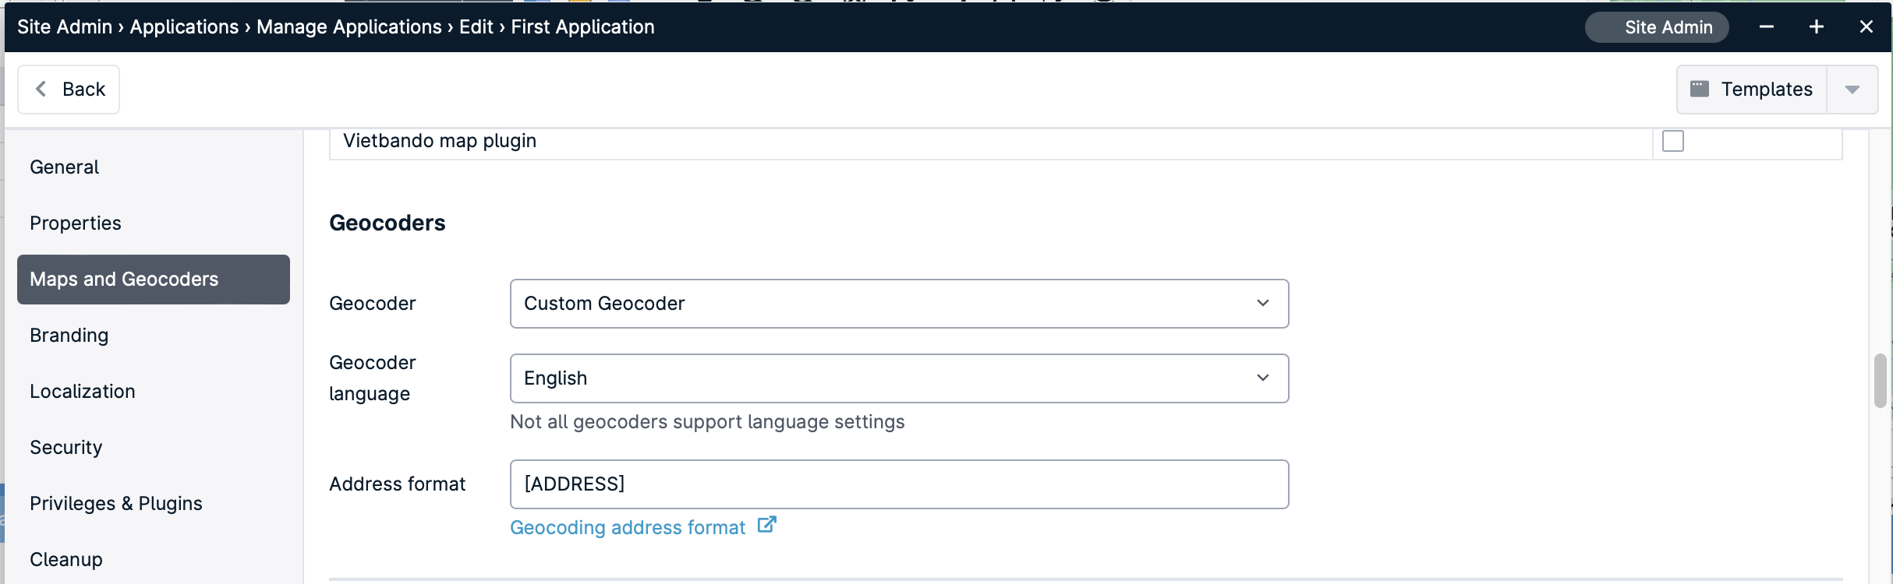
Task: Click the Back arrow icon
Action: [x=41, y=90]
